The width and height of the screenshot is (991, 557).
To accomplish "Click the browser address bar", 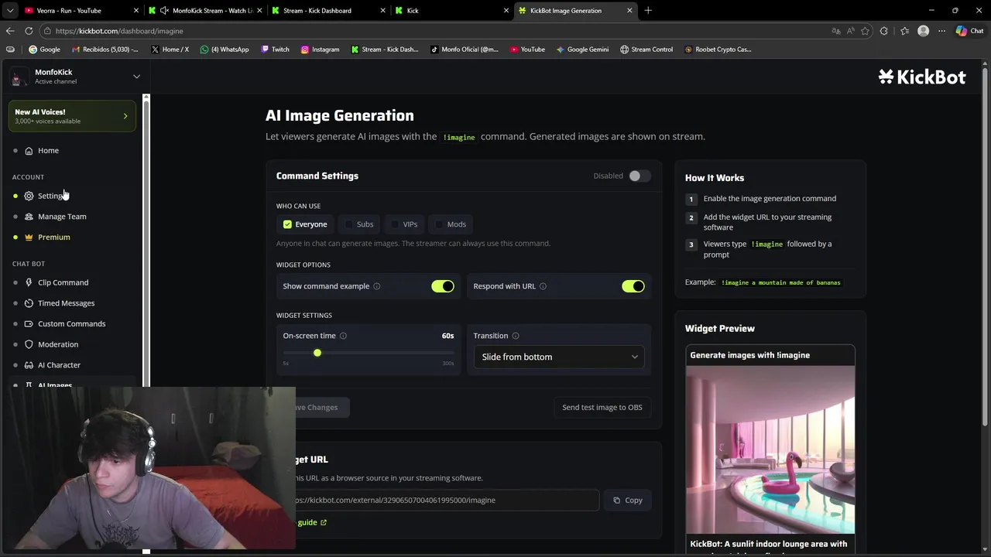I will (434, 31).
